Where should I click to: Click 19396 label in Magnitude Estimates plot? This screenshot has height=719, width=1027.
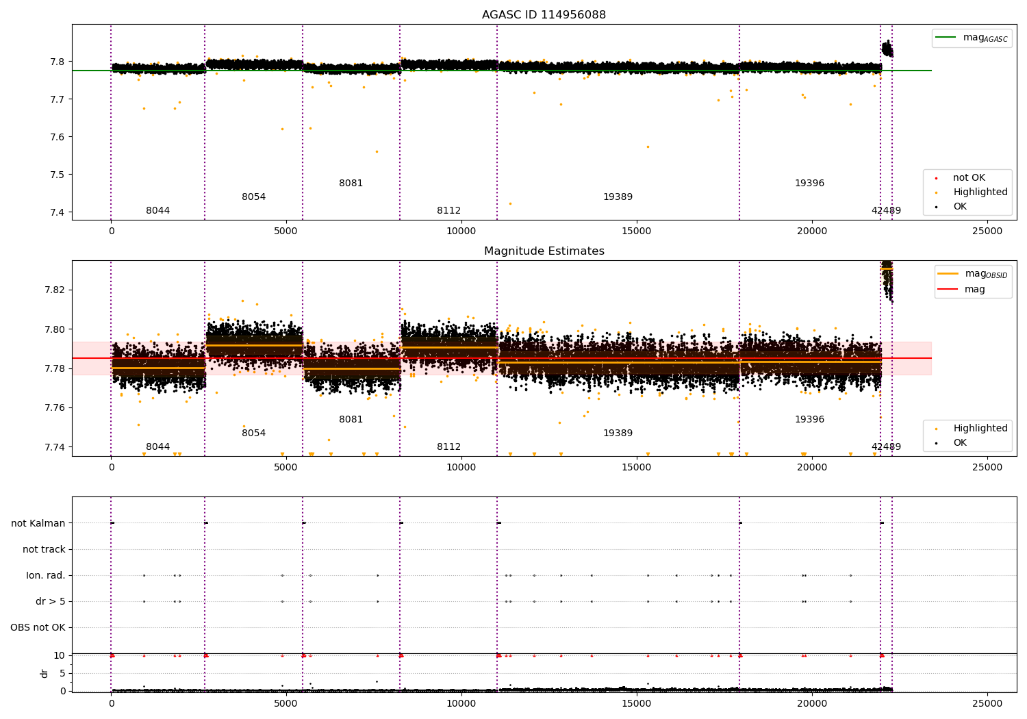tap(809, 420)
